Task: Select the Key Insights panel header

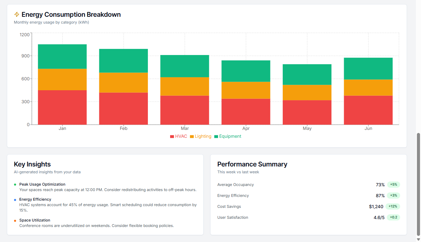Action: 32,164
